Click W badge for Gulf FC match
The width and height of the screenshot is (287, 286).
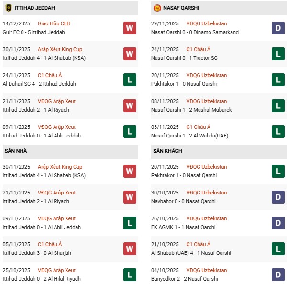point(130,28)
